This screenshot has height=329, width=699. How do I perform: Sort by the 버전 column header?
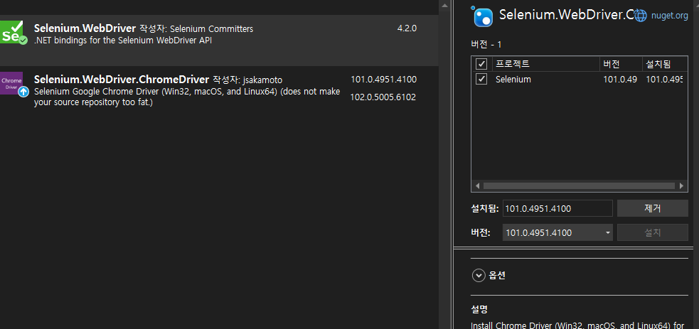tap(621, 64)
